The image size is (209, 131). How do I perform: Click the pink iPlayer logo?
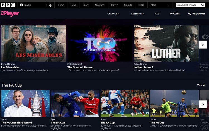pyautogui.click(x=10, y=14)
